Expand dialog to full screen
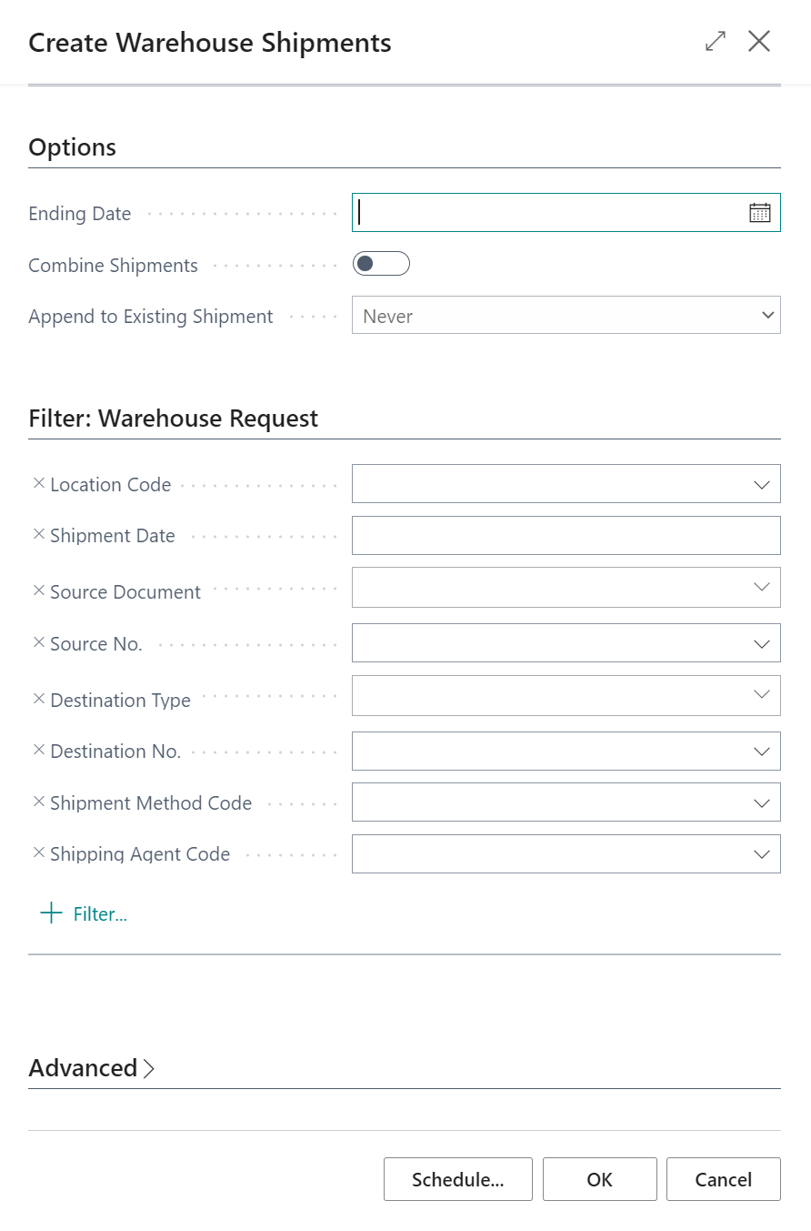This screenshot has height=1231, width=811. tap(716, 41)
